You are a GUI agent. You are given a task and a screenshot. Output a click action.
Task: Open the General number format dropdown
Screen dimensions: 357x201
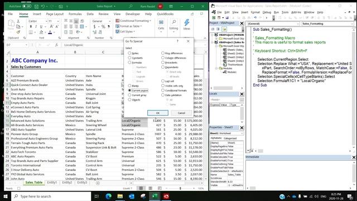click(x=109, y=21)
